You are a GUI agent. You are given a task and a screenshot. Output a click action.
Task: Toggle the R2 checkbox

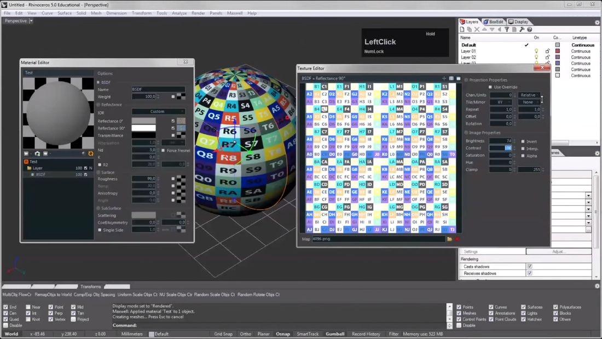pyautogui.click(x=100, y=164)
